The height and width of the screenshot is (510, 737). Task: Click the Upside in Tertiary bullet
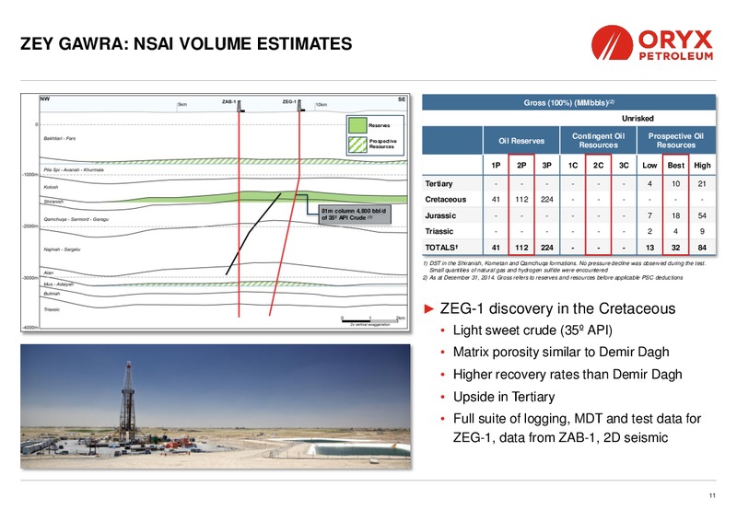click(504, 397)
